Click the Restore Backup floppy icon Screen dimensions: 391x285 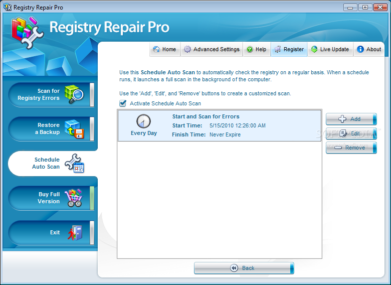point(74,129)
